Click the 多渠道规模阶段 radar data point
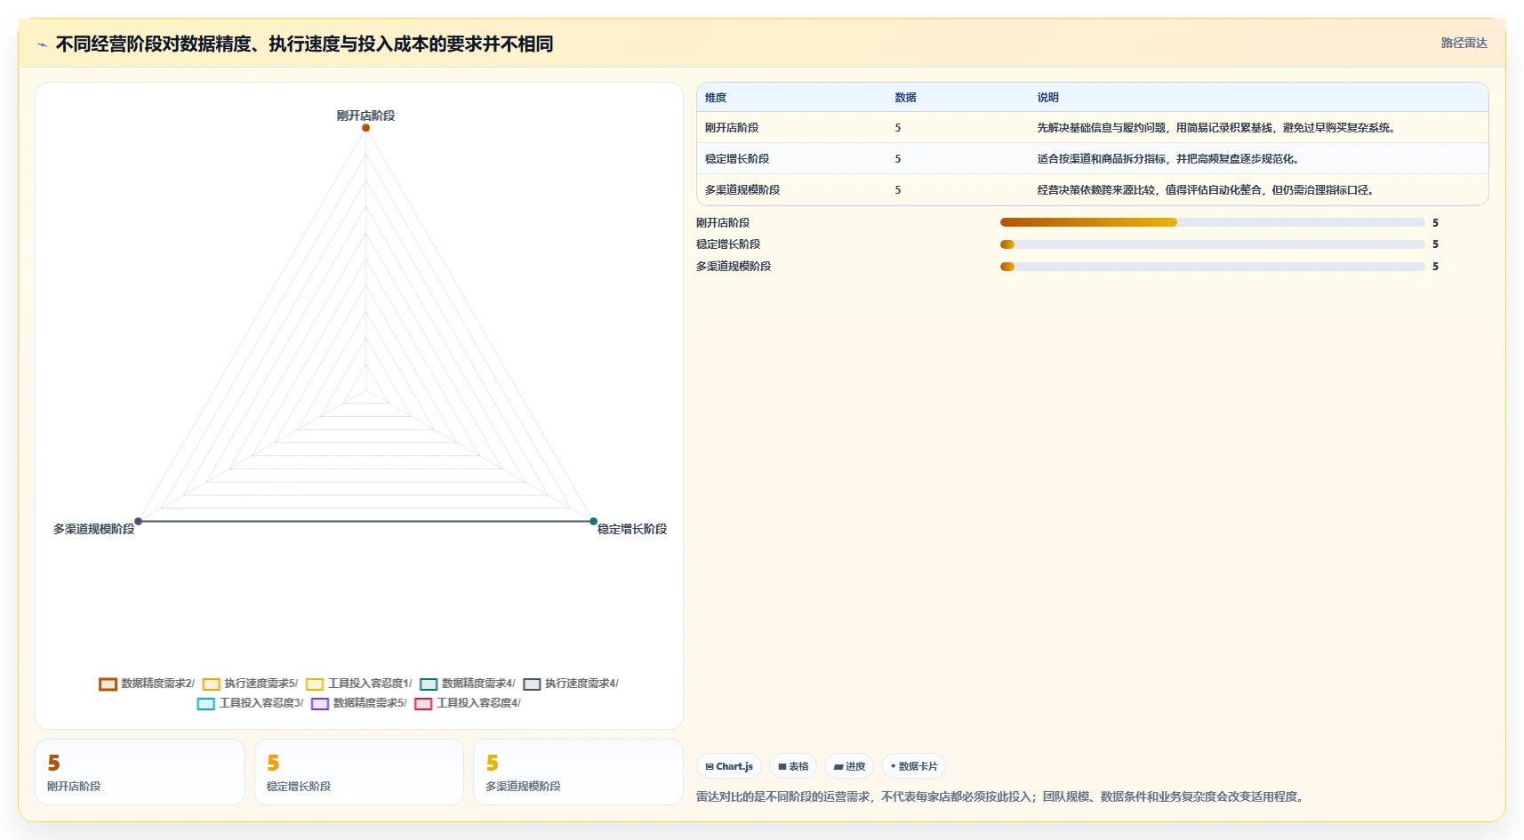This screenshot has height=840, width=1524. click(x=138, y=522)
